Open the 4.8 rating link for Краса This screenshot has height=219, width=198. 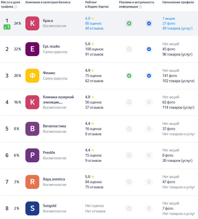coord(90,18)
